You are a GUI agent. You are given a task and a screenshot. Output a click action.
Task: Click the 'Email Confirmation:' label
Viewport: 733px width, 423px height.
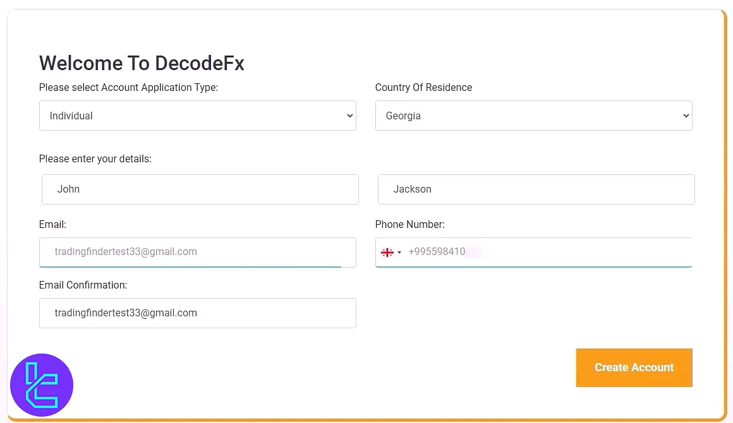pyautogui.click(x=83, y=285)
